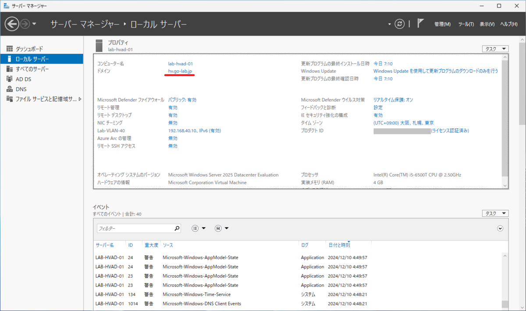Click the ファイル サービス role icon
The image size is (526, 311).
[10, 99]
